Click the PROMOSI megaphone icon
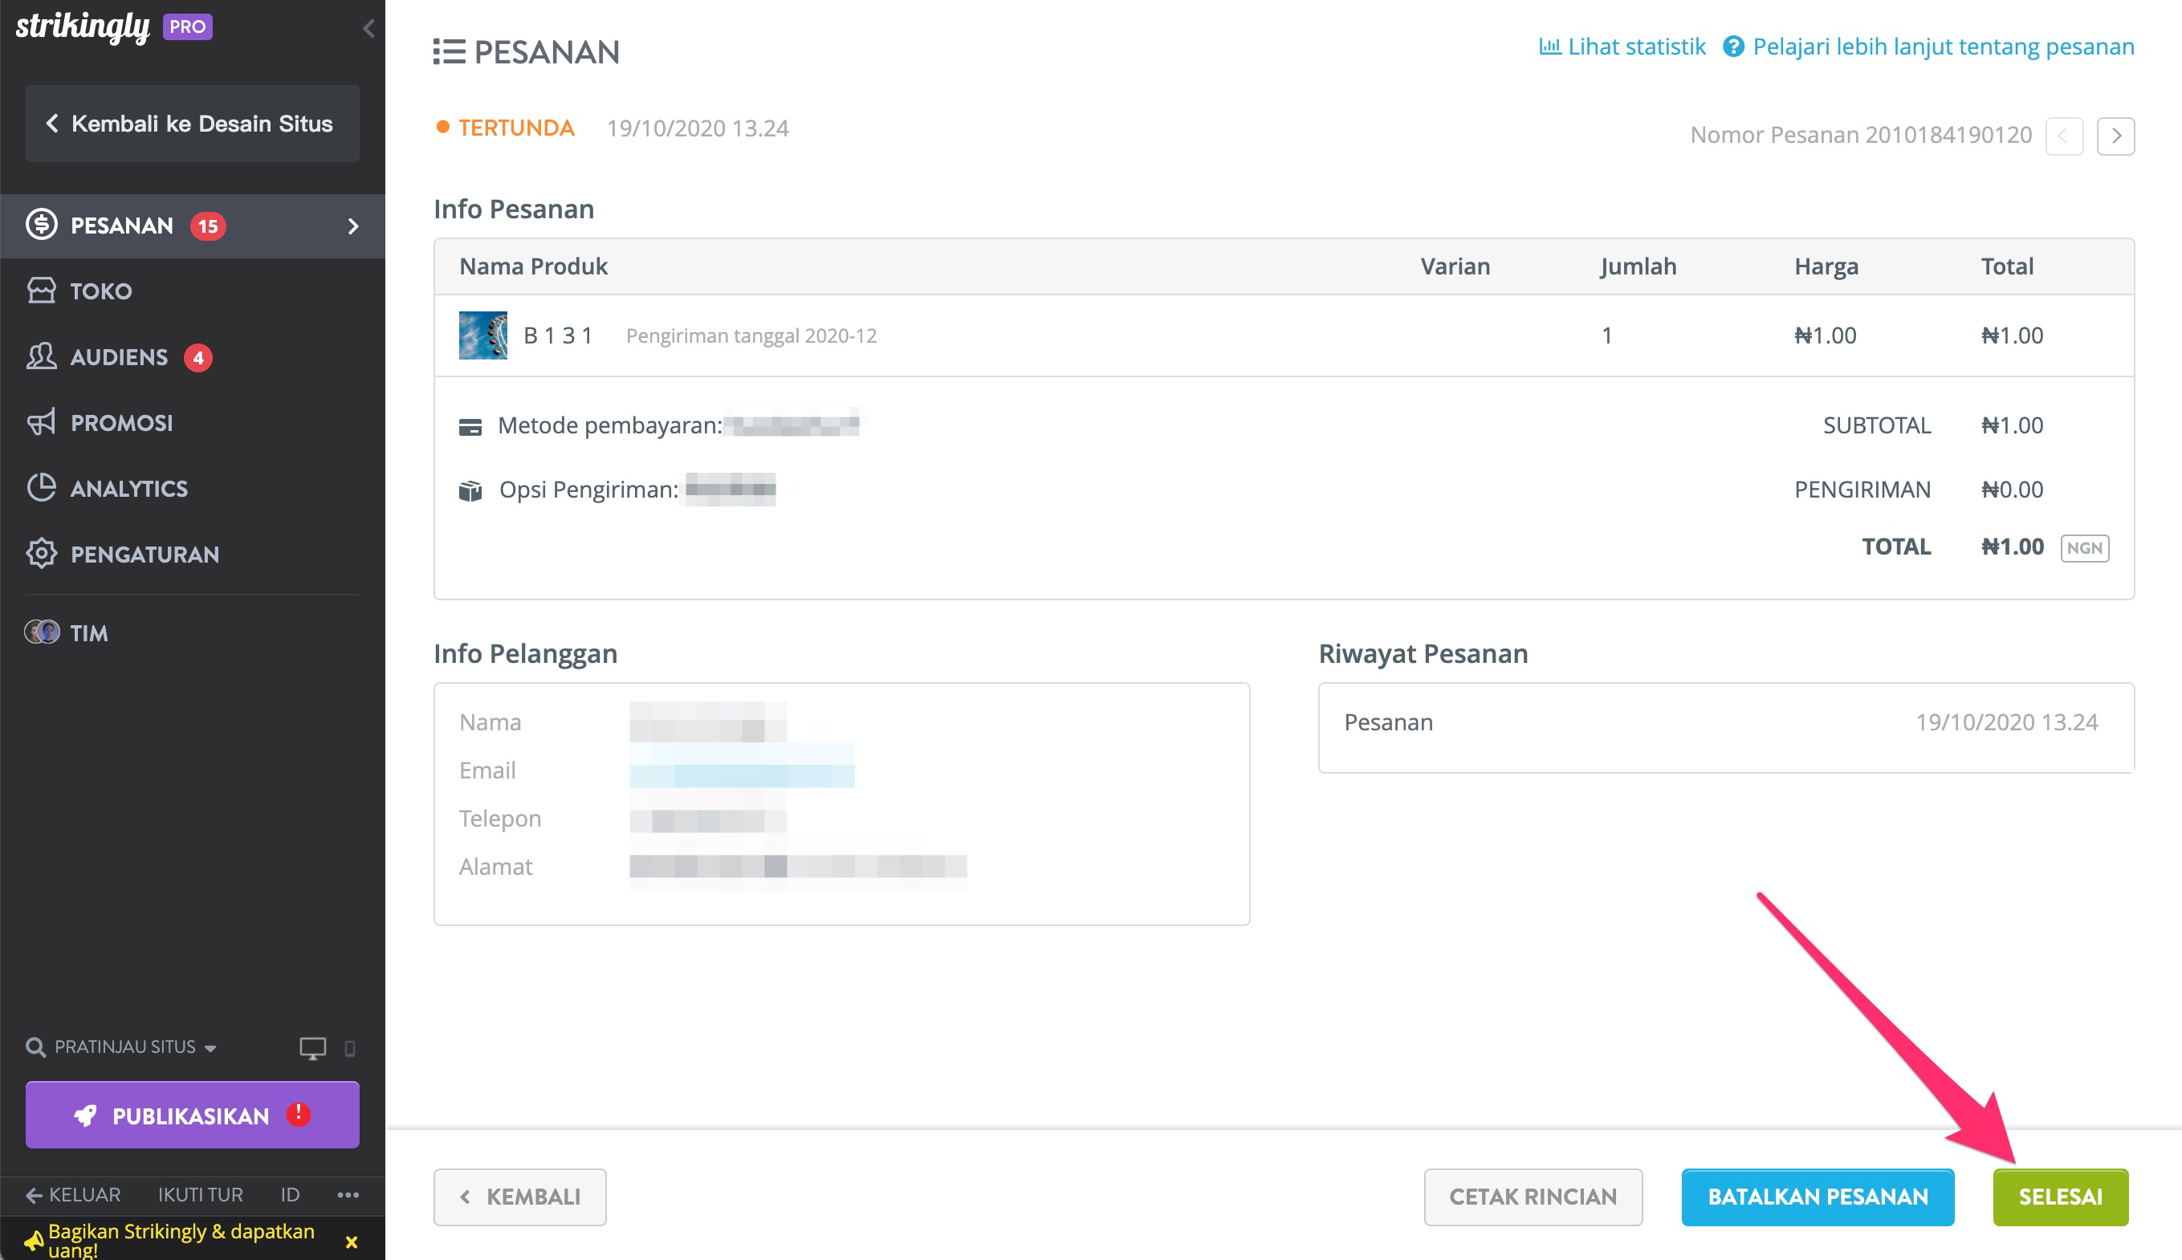Viewport: 2182px width, 1260px height. [42, 422]
